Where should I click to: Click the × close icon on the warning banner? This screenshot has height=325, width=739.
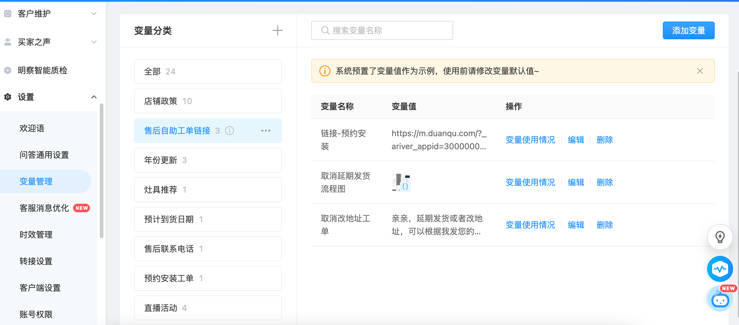700,71
